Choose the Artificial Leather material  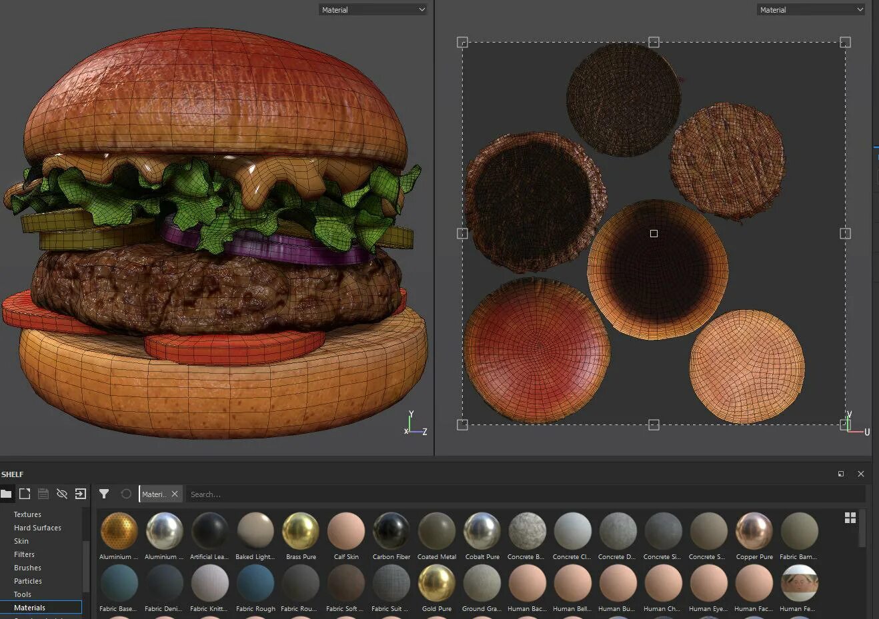click(x=210, y=531)
